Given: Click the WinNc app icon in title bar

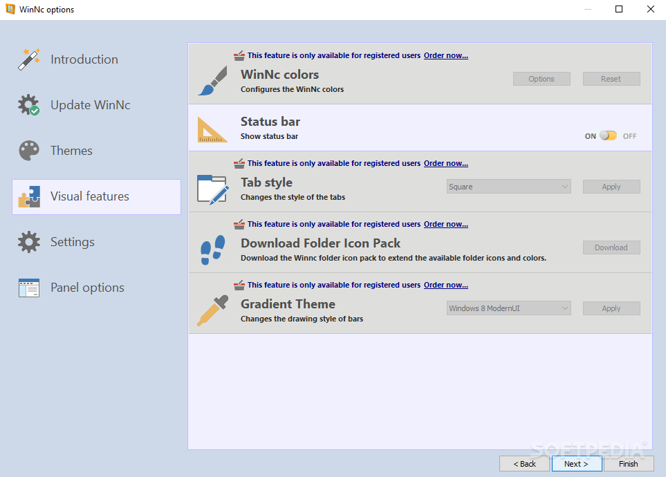Looking at the screenshot, I should pos(10,10).
